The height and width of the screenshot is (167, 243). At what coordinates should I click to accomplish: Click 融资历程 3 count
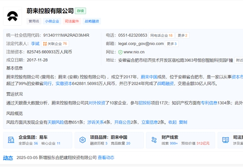click(99, 144)
